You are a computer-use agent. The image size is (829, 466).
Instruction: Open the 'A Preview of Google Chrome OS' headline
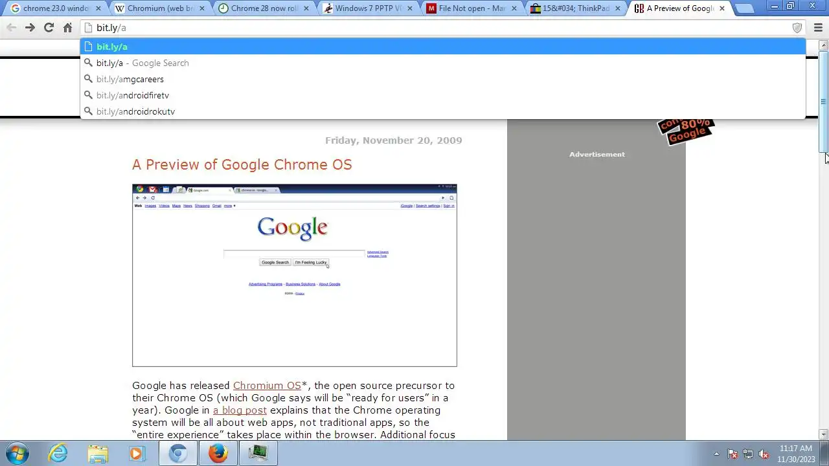point(242,164)
